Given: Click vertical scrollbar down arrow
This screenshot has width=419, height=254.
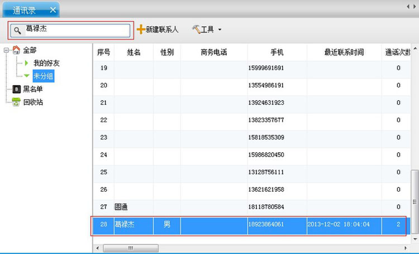Looking at the screenshot, I should (x=415, y=239).
